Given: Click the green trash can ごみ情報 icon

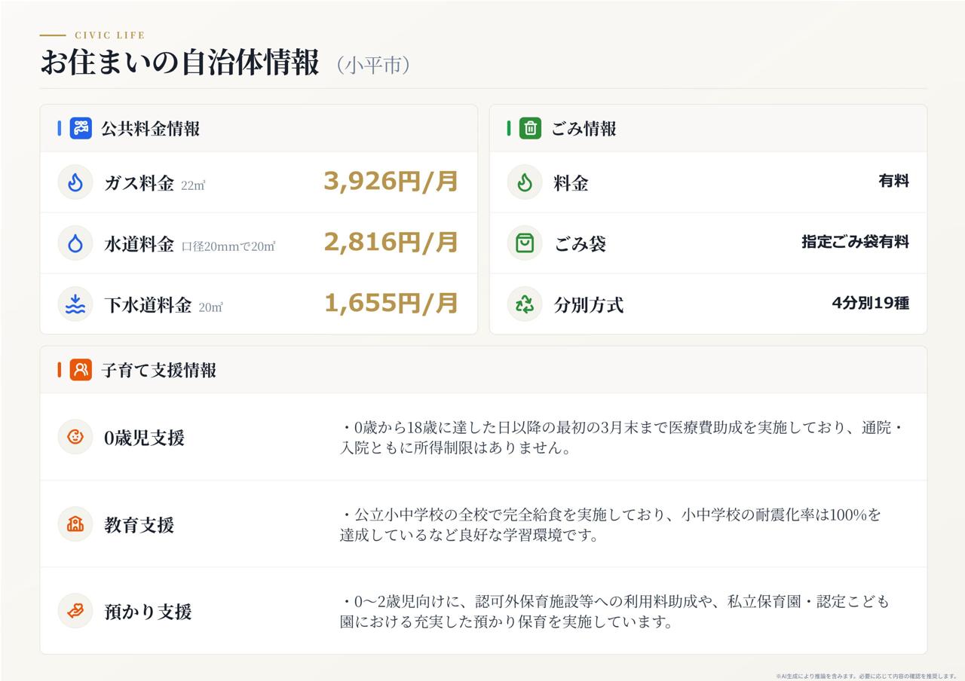Looking at the screenshot, I should click(x=530, y=128).
